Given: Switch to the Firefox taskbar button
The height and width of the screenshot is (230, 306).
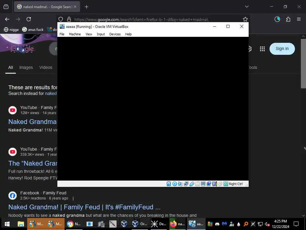Looking at the screenshot, I should pos(178,224).
